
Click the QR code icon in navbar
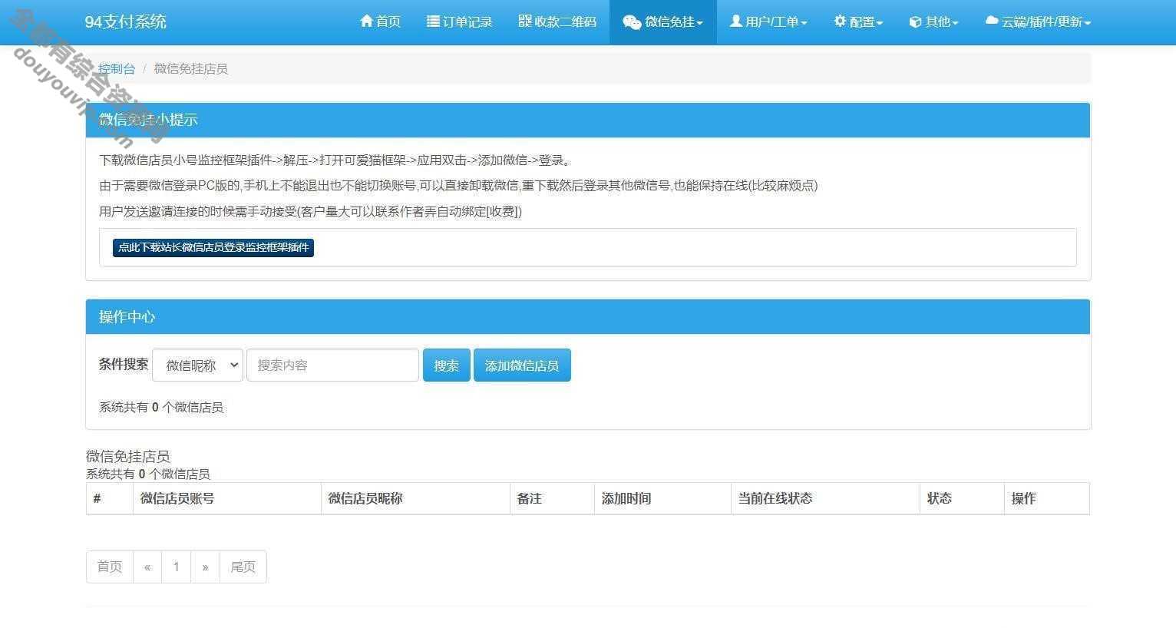tap(525, 21)
